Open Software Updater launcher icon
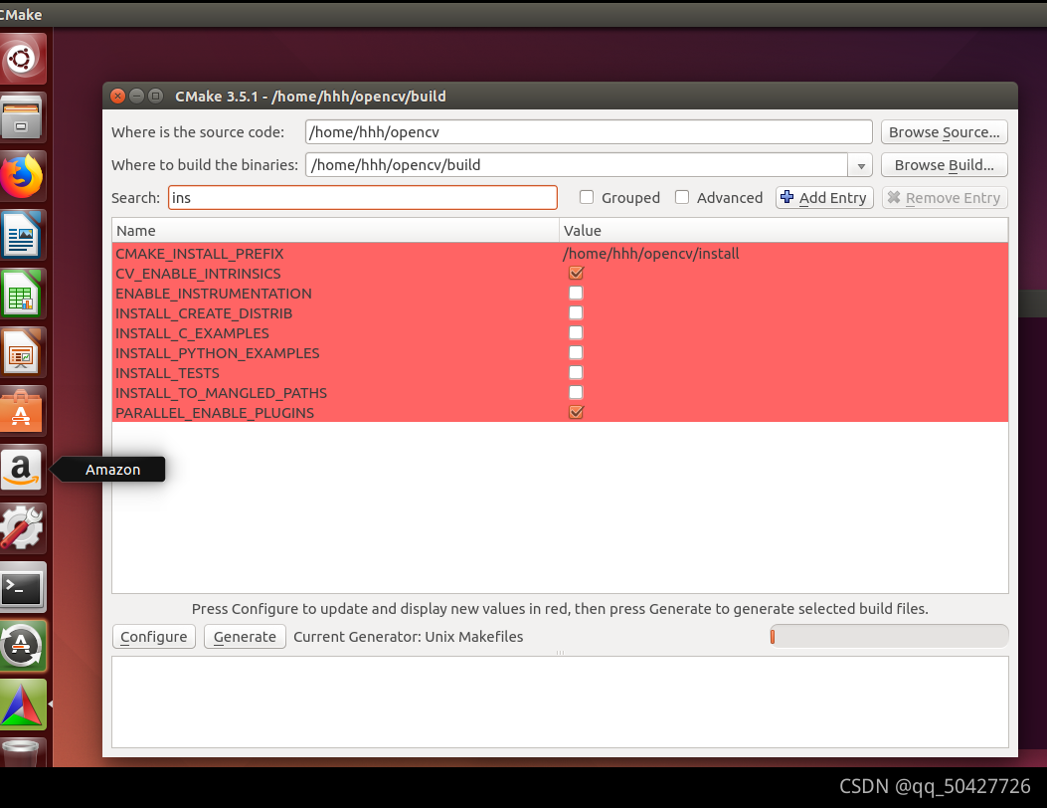 point(22,646)
